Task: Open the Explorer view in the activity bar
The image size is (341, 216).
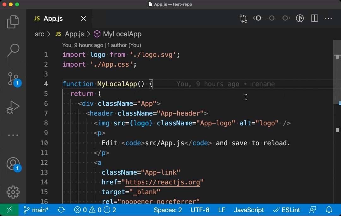Action: (13, 21)
